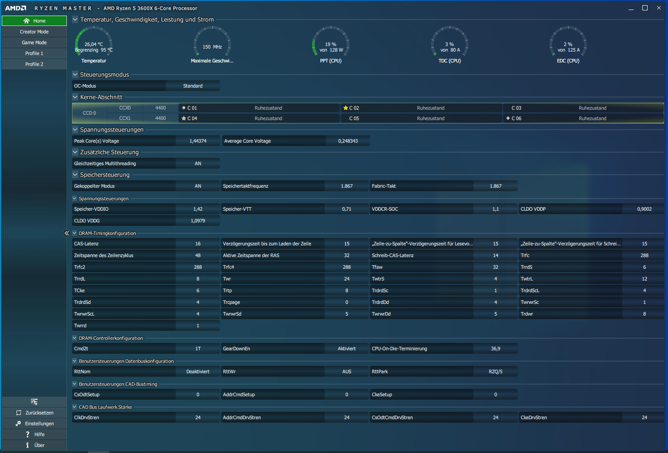This screenshot has height=453, width=668.
Task: Open the Über about page
Action: [x=34, y=445]
